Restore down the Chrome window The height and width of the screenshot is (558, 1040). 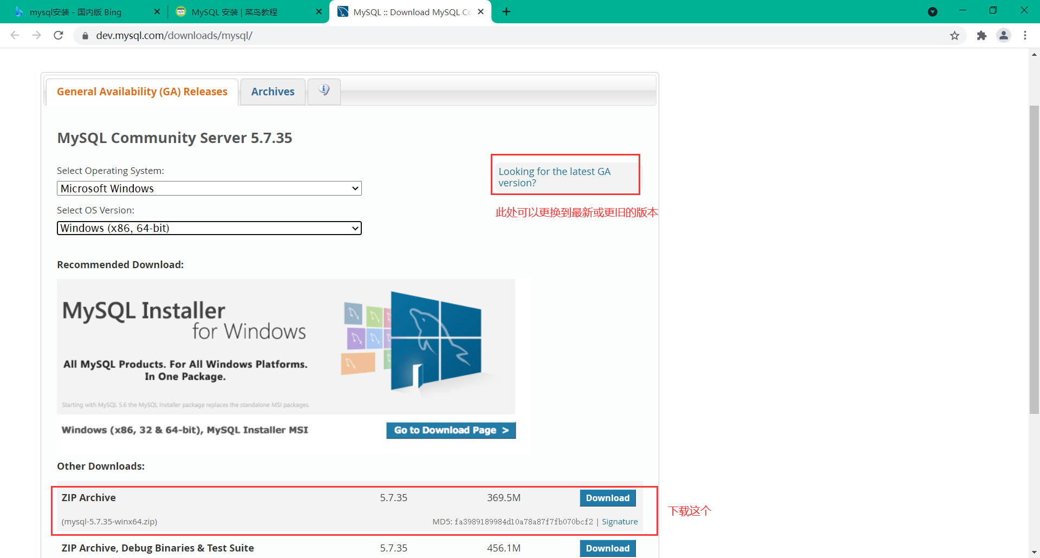point(993,11)
